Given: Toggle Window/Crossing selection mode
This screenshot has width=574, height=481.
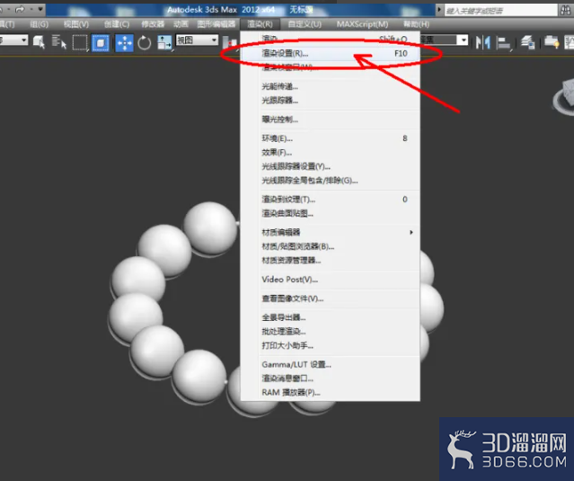Looking at the screenshot, I should pos(101,43).
